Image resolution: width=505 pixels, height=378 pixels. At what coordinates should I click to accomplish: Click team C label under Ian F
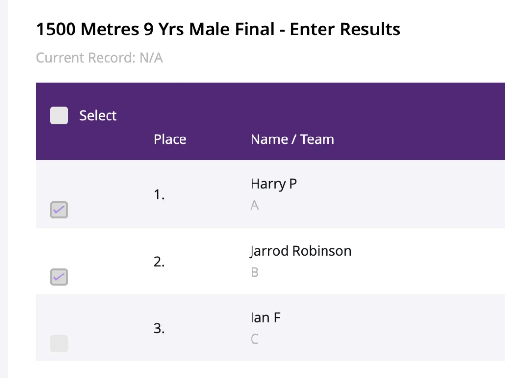[x=254, y=339]
